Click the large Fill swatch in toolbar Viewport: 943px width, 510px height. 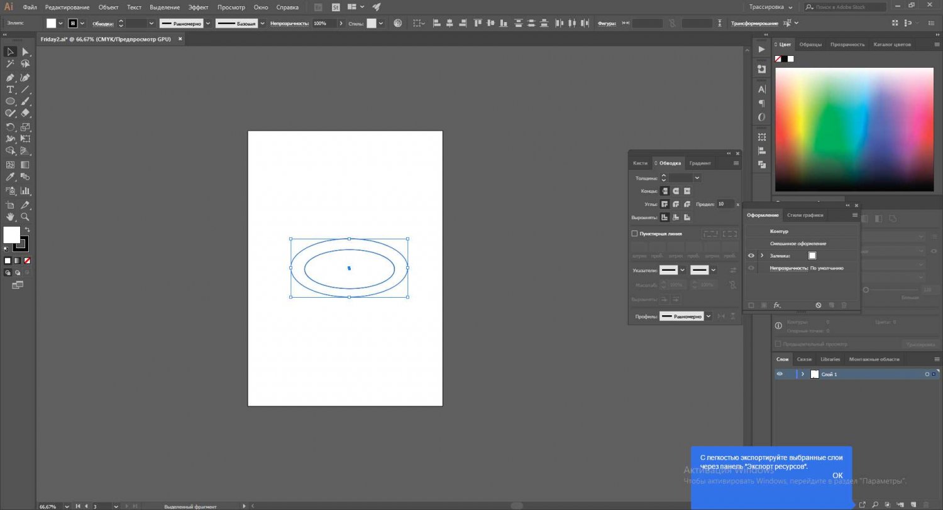tap(11, 235)
